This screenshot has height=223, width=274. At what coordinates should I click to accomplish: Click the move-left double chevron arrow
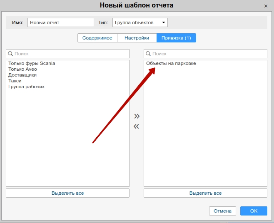(x=136, y=126)
